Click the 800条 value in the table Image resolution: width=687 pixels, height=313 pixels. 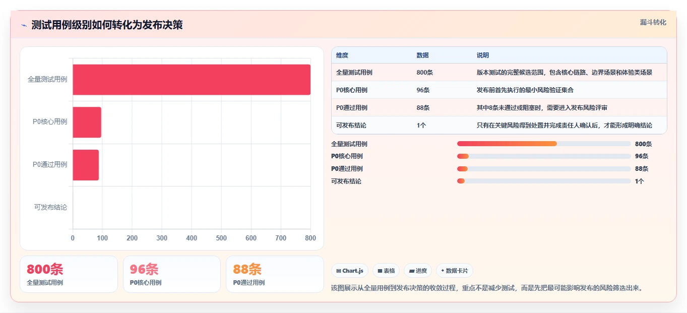[x=425, y=73]
